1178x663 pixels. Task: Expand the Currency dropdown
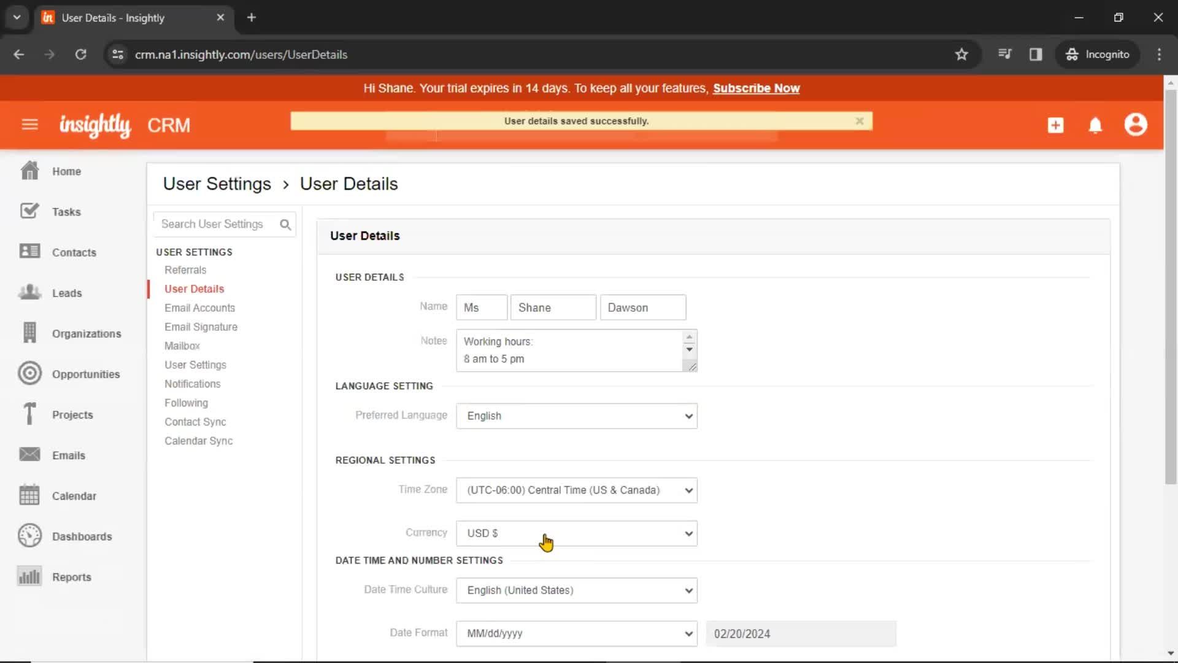pos(576,533)
